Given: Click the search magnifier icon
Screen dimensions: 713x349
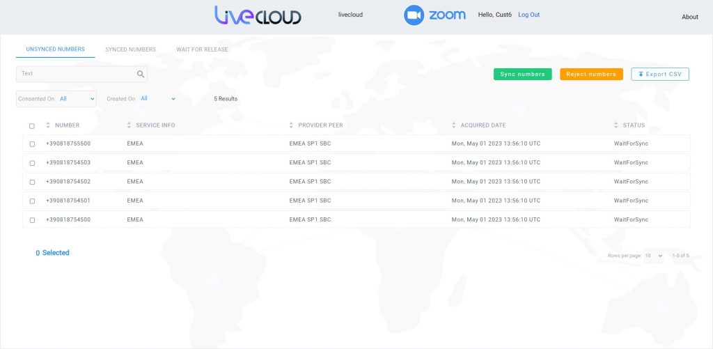Looking at the screenshot, I should pyautogui.click(x=141, y=74).
